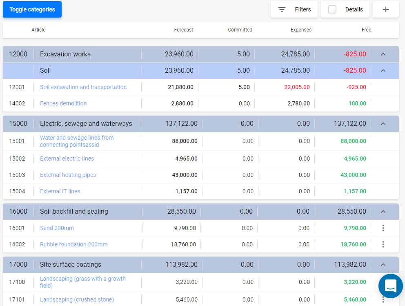
Task: Open Water and sewage lines from connecting points
Action: [77, 141]
